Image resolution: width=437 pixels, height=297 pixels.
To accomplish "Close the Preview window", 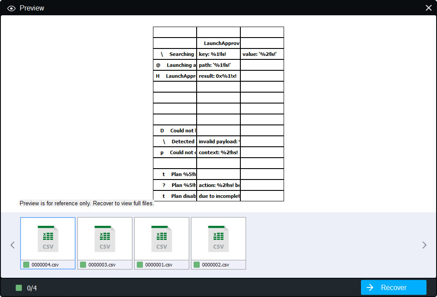I will point(429,8).
